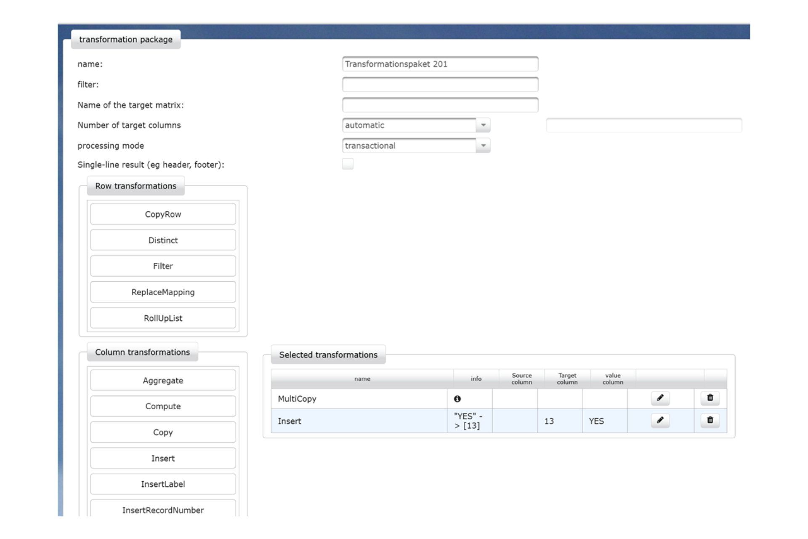The image size is (808, 539).
Task: Show MultiCopy info icon details
Action: coord(457,399)
